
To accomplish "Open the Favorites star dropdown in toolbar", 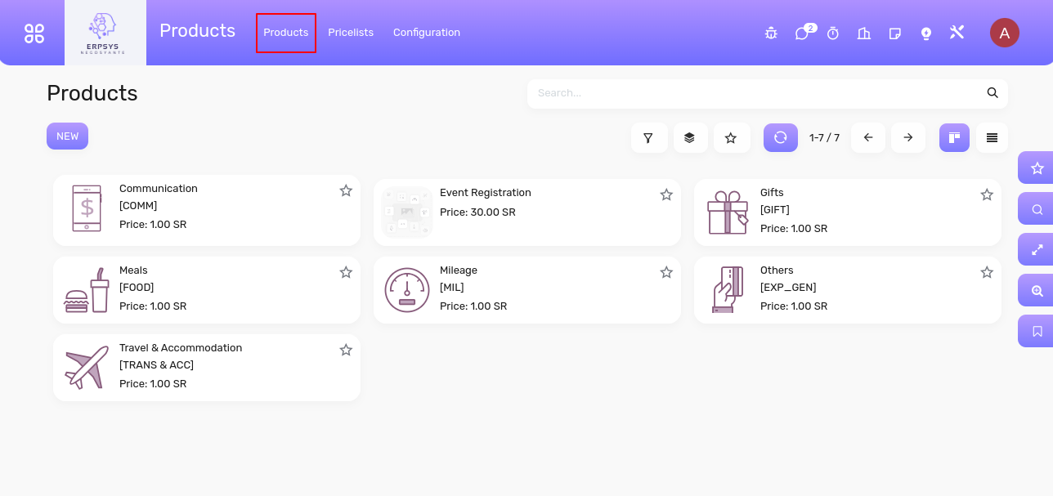I will pyautogui.click(x=732, y=138).
